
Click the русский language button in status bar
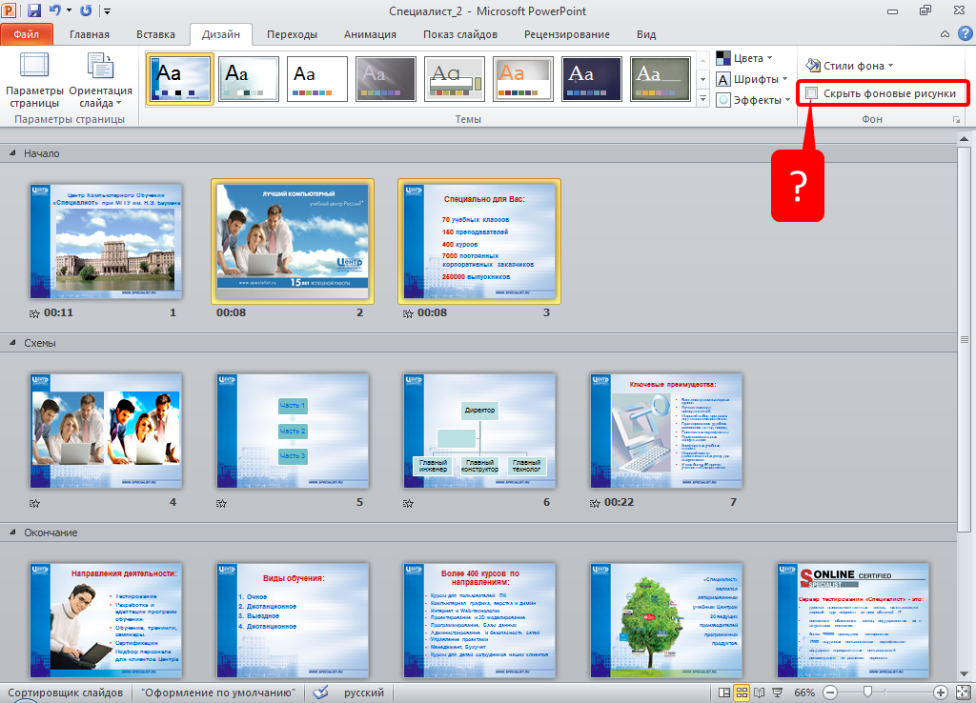click(x=363, y=693)
